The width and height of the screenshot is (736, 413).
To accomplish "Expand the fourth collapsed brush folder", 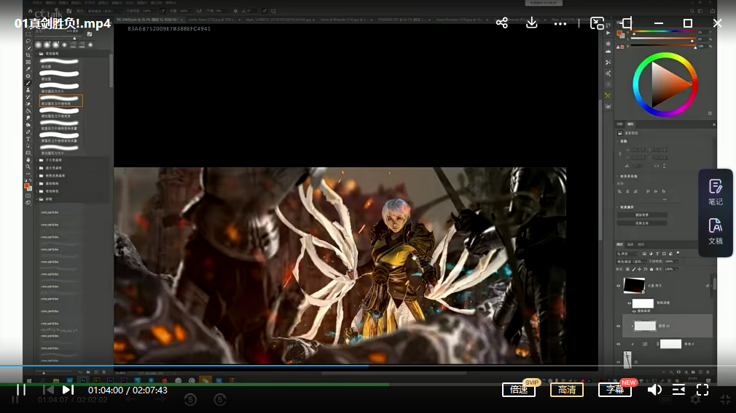I will click(38, 183).
